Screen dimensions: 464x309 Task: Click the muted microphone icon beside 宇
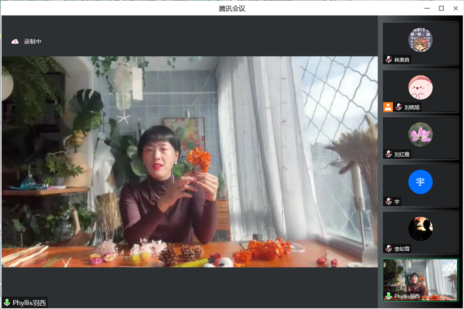[389, 202]
